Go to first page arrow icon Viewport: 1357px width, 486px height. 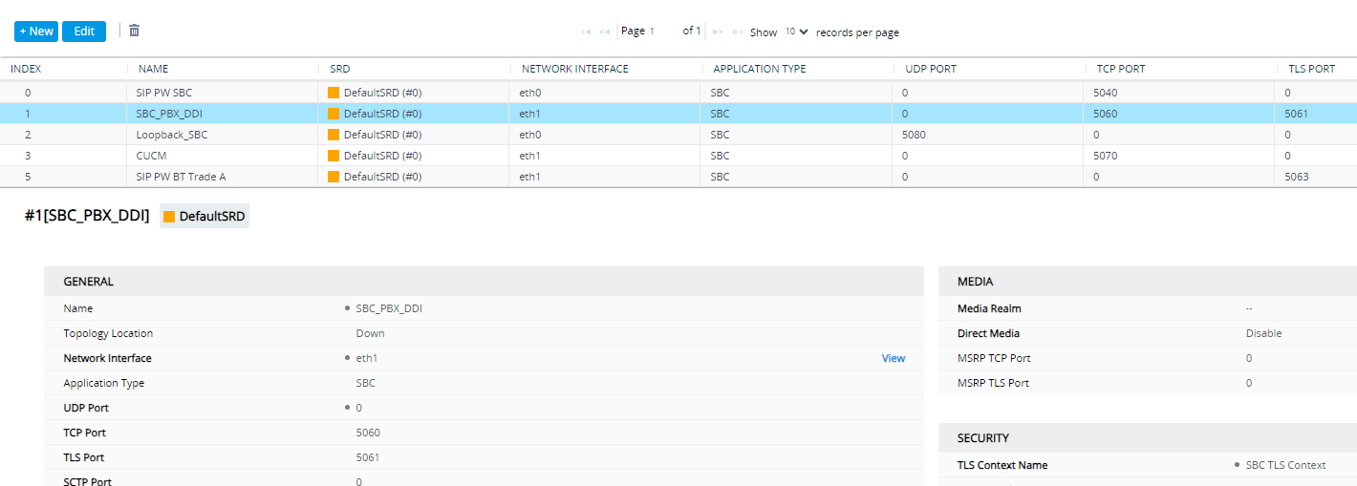pos(587,32)
